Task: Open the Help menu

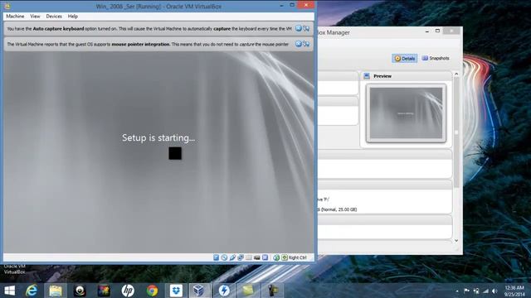Action: pos(72,17)
